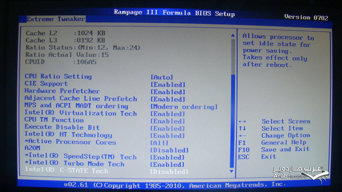
Task: Click the Exit entry beside ESC
Action: (x=269, y=156)
